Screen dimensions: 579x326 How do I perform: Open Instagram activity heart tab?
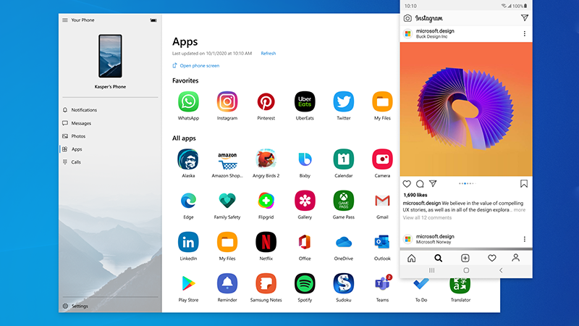pos(492,258)
